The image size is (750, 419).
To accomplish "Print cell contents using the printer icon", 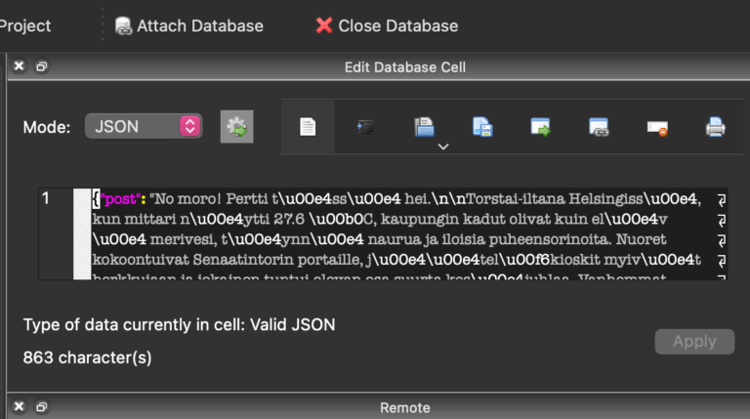I will tap(716, 126).
